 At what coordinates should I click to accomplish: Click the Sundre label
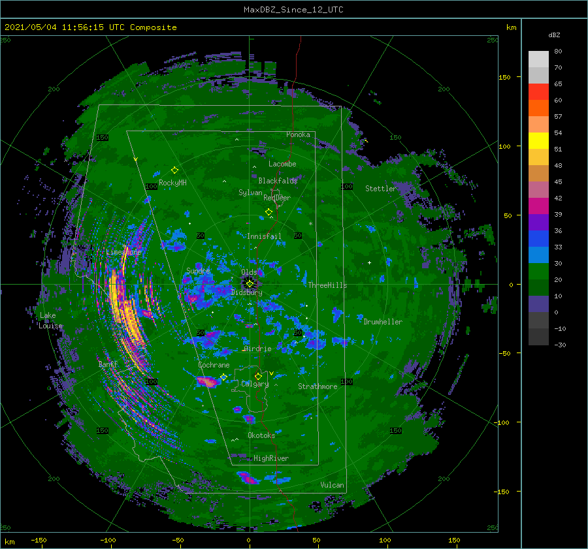[198, 270]
